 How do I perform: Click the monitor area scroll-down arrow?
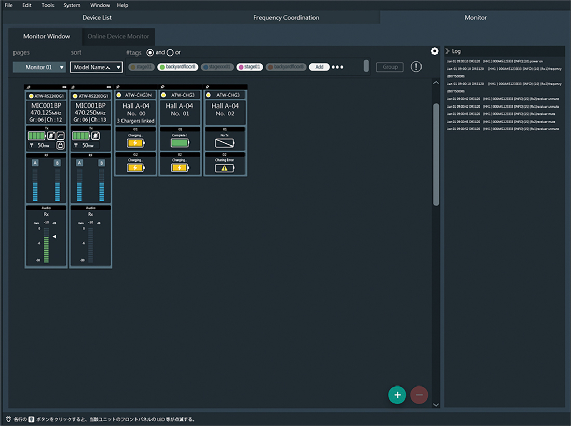tap(436, 405)
